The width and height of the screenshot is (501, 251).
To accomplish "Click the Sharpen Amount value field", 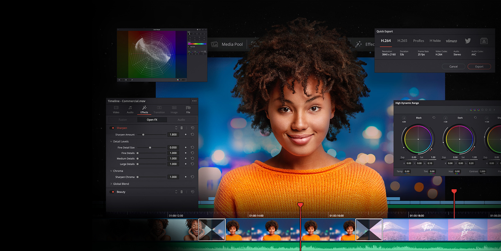I will click(x=173, y=135).
